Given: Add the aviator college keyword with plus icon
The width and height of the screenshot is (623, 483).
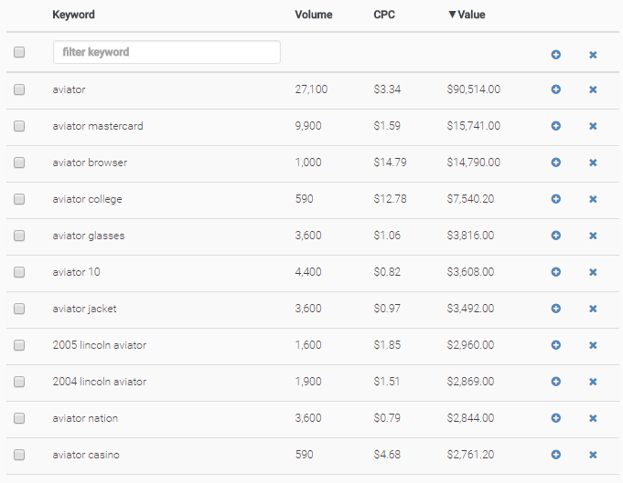Looking at the screenshot, I should 555,199.
